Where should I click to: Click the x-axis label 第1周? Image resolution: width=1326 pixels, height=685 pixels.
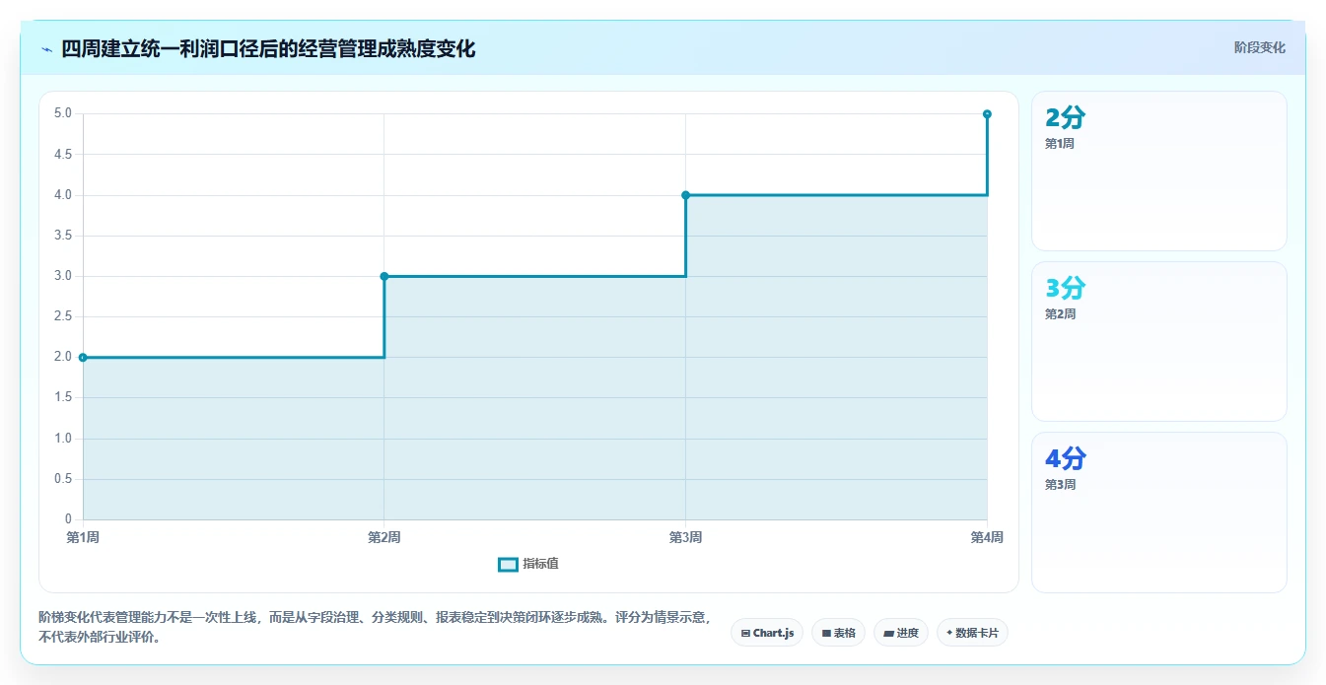tap(83, 537)
